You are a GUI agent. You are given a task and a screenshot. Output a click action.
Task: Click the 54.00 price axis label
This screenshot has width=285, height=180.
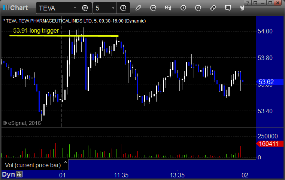[x=265, y=31]
